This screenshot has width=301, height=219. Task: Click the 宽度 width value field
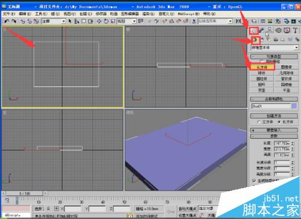coord(282,149)
